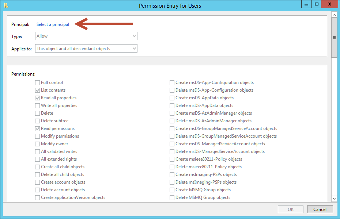Image resolution: width=340 pixels, height=219 pixels.
Task: Minimize the Permission Entry window
Action: coord(306,4)
